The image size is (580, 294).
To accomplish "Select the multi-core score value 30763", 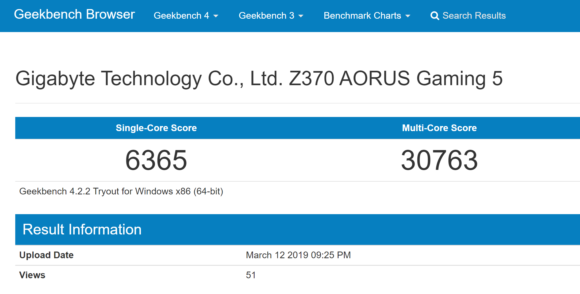I will tap(439, 160).
